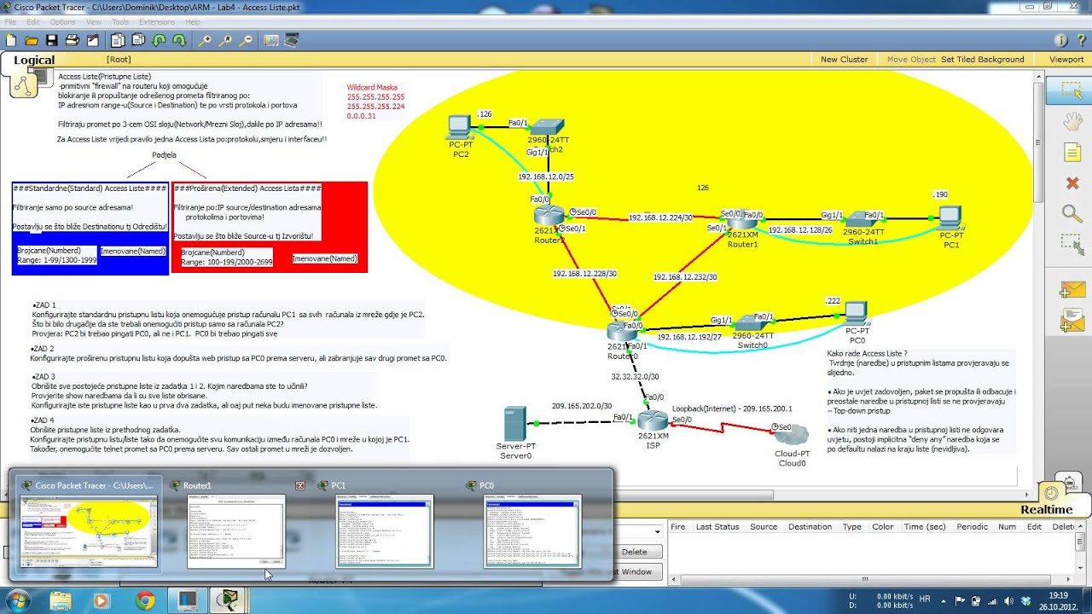Open the help contents question icon
The width and height of the screenshot is (1092, 614).
[x=1080, y=40]
